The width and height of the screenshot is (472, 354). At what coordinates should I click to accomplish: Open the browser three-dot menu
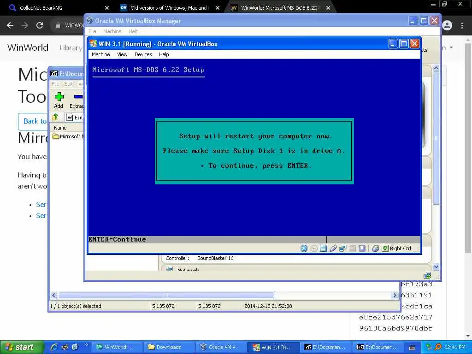462,25
